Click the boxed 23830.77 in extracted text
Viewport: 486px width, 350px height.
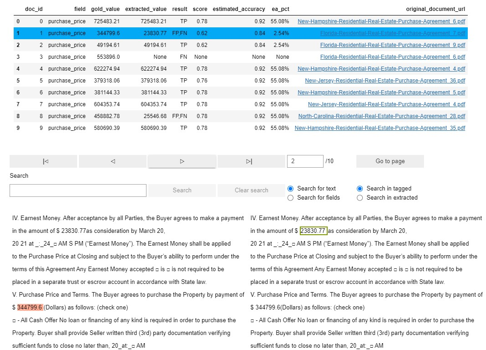(313, 231)
